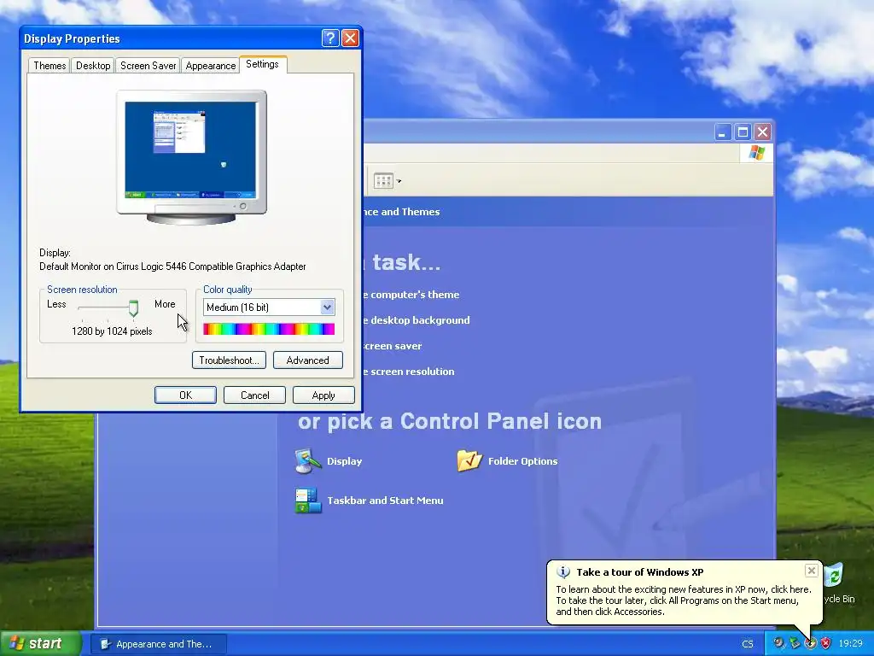Click the safely remove hardware tray icon
Screen dimensions: 874x656
click(795, 643)
